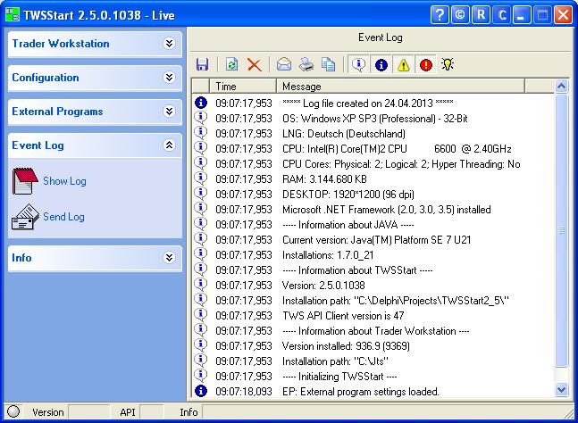Minimize the TWSStart window
Screen dimensions: 578x423
tap(522, 15)
